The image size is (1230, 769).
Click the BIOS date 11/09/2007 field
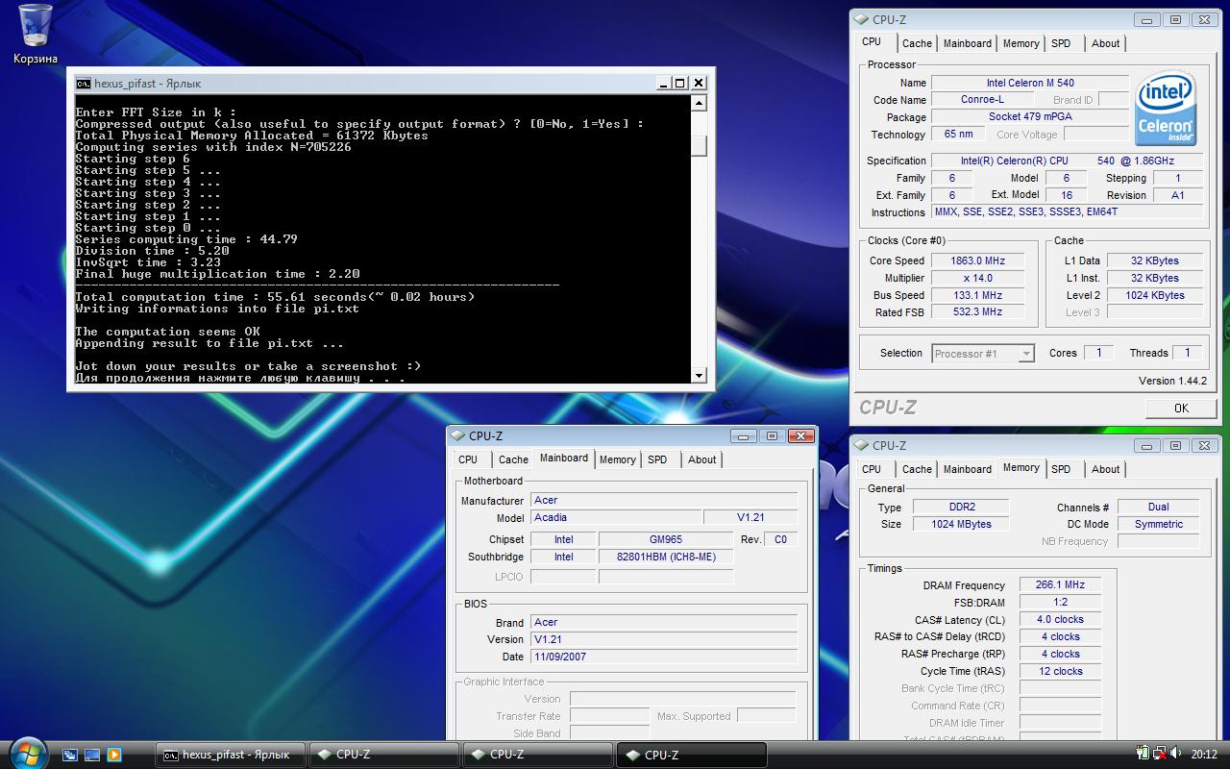pyautogui.click(x=664, y=657)
